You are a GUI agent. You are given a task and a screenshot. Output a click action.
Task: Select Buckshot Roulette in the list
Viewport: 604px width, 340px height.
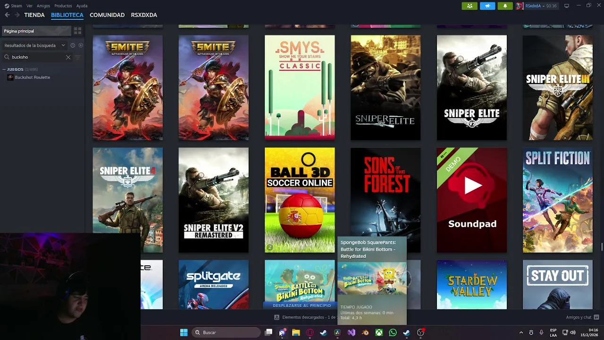point(32,77)
